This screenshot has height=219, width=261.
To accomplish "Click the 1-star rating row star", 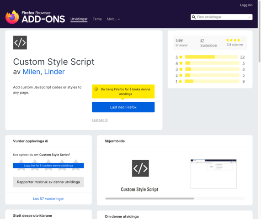I will tap(180, 81).
